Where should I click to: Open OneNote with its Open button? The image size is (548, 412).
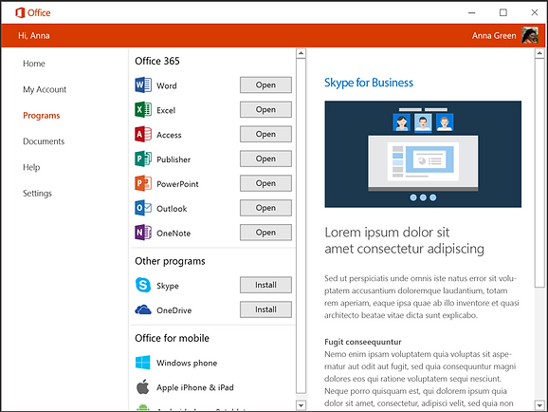[x=265, y=233]
